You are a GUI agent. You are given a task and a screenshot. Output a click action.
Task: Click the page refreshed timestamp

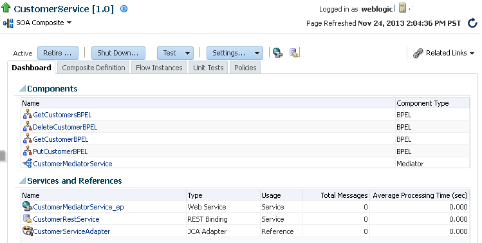[409, 23]
